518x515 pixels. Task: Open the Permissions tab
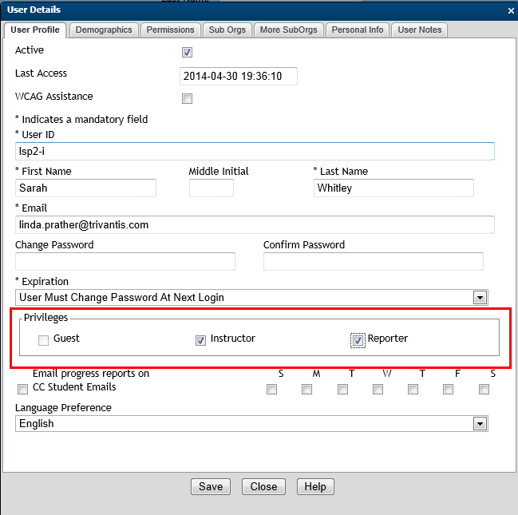(171, 30)
